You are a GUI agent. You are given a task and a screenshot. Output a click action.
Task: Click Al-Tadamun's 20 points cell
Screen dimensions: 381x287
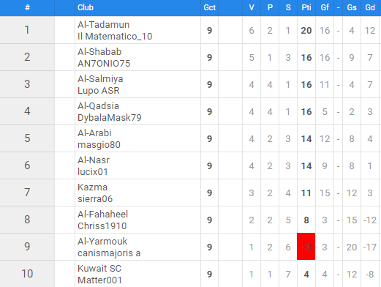(306, 30)
